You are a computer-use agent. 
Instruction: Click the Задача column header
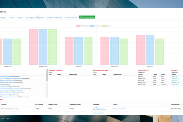pos(115,104)
